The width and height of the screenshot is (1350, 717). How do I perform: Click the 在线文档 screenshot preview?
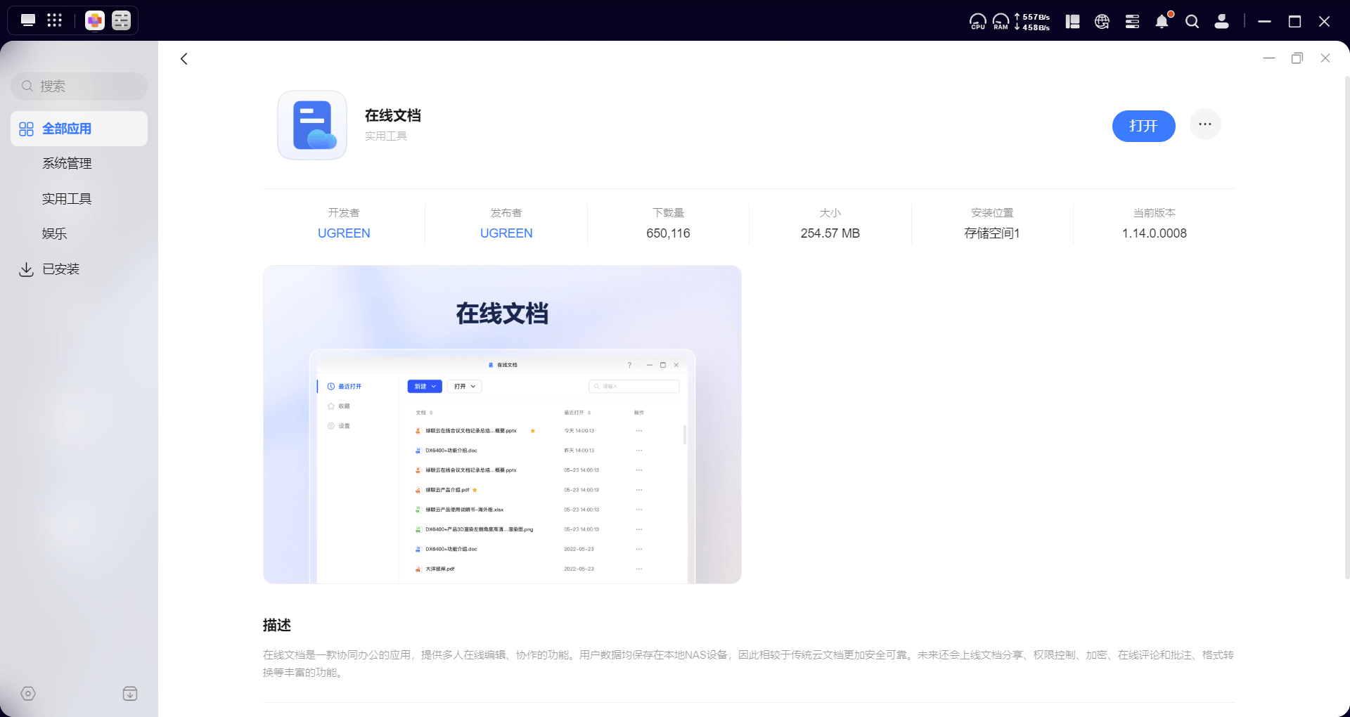502,425
